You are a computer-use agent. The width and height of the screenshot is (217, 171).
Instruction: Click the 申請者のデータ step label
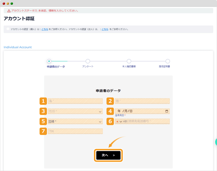[56, 67]
